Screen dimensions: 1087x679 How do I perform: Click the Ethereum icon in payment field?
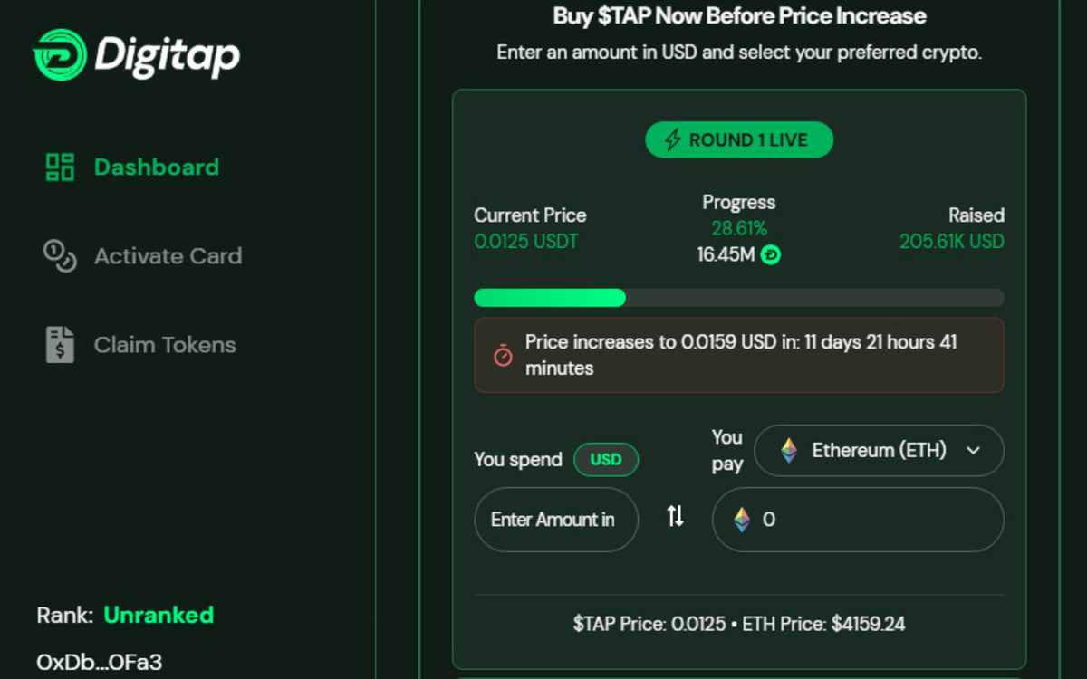pos(742,520)
